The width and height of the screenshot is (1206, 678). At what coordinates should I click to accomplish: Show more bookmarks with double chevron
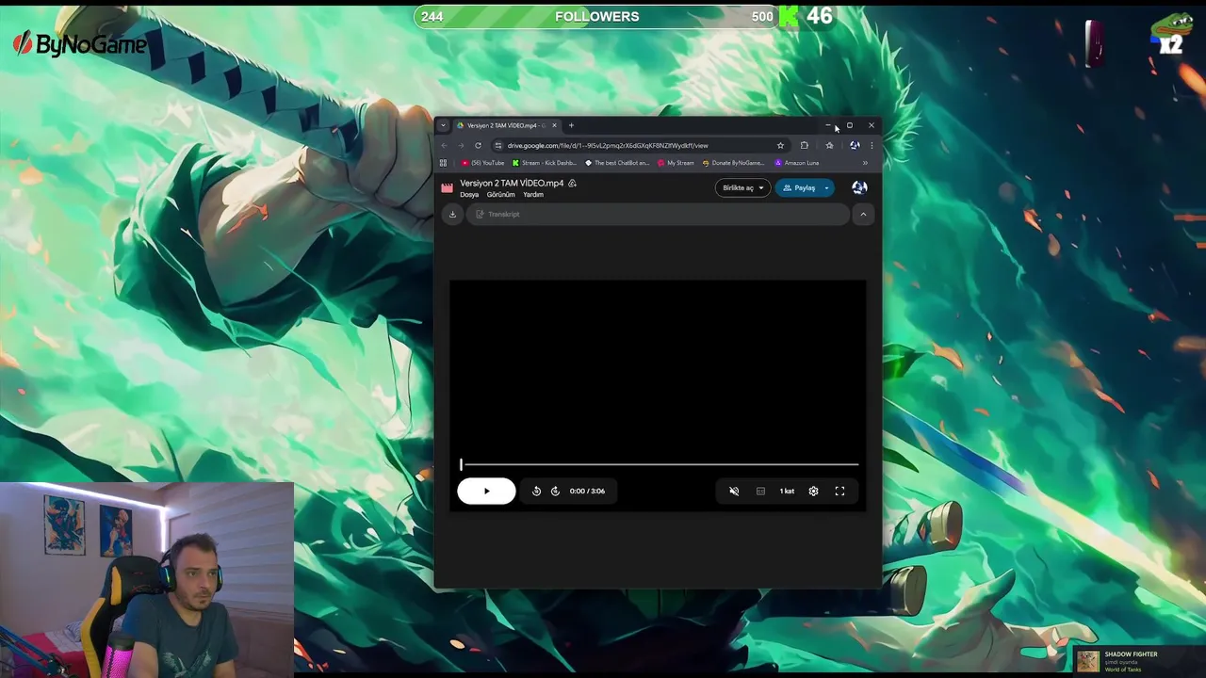(x=865, y=163)
